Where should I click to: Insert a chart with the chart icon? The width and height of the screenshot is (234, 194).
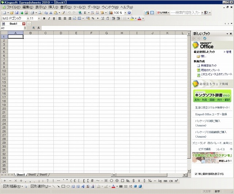click(111, 13)
